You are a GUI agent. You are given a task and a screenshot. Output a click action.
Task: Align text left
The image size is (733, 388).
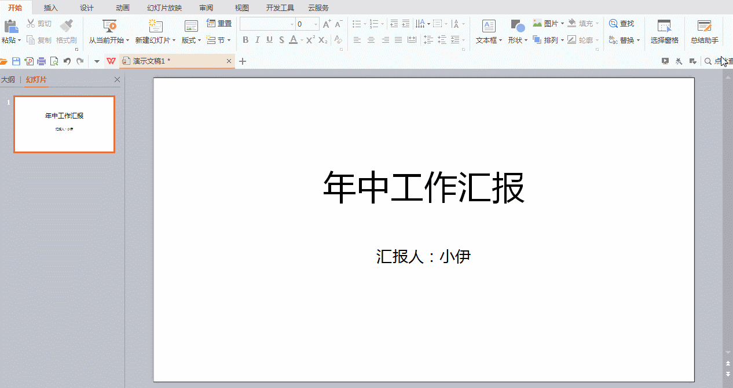tap(357, 40)
